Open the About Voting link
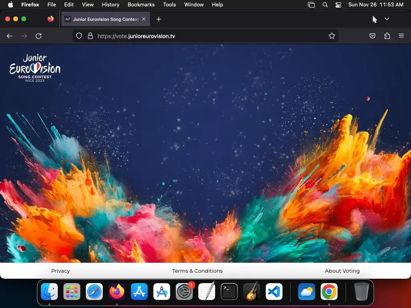 click(x=342, y=271)
